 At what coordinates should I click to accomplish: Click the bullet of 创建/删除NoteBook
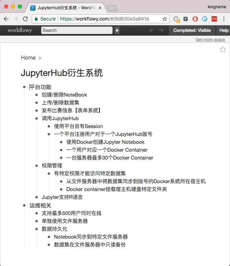(37, 95)
